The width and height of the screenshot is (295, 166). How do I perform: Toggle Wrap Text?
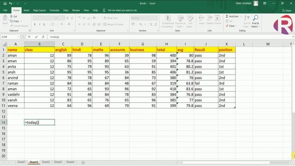111,18
